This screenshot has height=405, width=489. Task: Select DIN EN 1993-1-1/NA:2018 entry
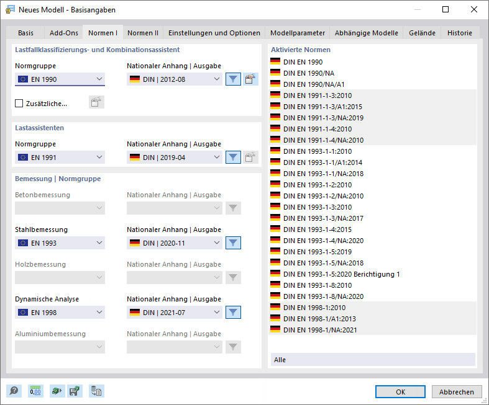tap(372, 174)
